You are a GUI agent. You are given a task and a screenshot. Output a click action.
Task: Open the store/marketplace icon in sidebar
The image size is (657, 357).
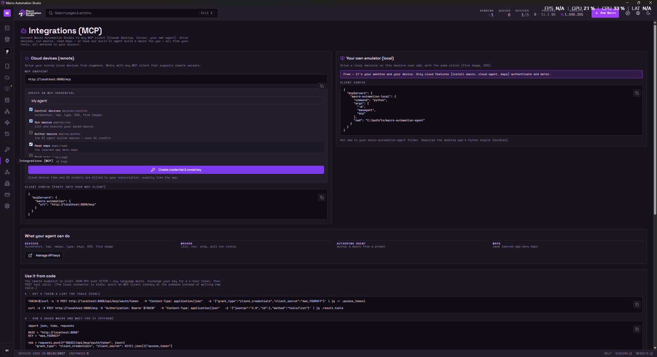point(7,39)
